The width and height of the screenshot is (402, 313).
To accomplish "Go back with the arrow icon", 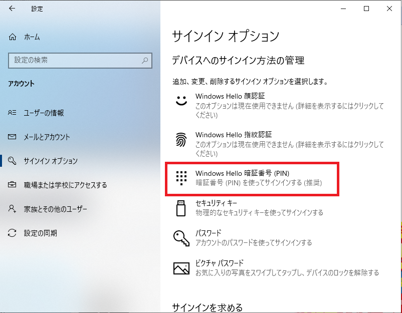I will pyautogui.click(x=12, y=9).
